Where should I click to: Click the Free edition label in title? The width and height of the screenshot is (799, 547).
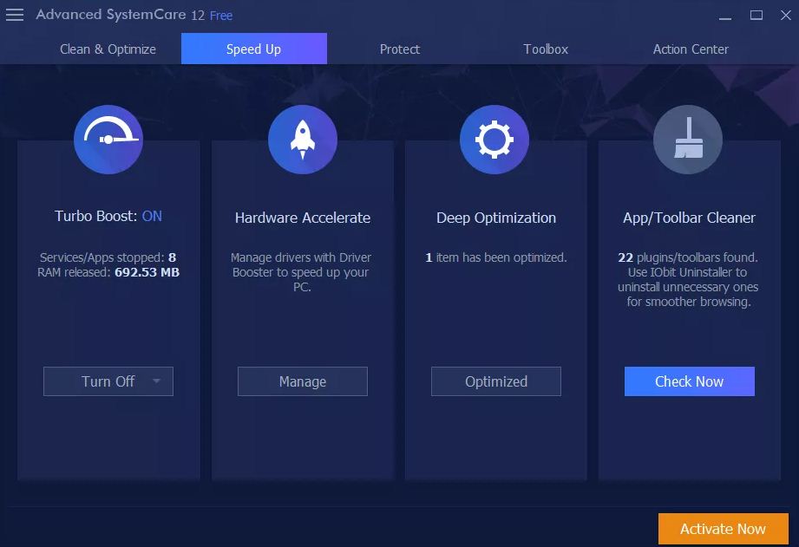tap(221, 16)
